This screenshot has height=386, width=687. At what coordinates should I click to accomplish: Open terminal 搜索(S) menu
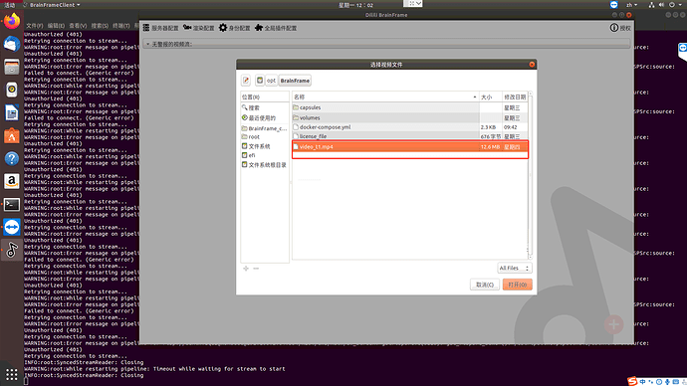100,26
